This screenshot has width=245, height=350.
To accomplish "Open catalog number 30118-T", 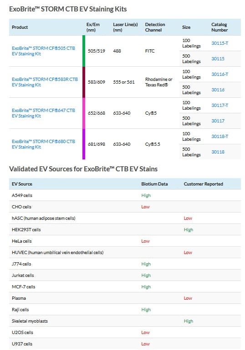I will click(219, 136).
